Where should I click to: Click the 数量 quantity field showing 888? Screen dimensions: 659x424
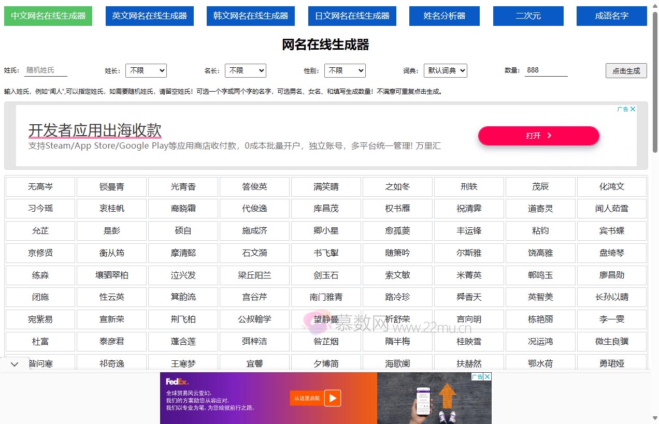pos(546,69)
